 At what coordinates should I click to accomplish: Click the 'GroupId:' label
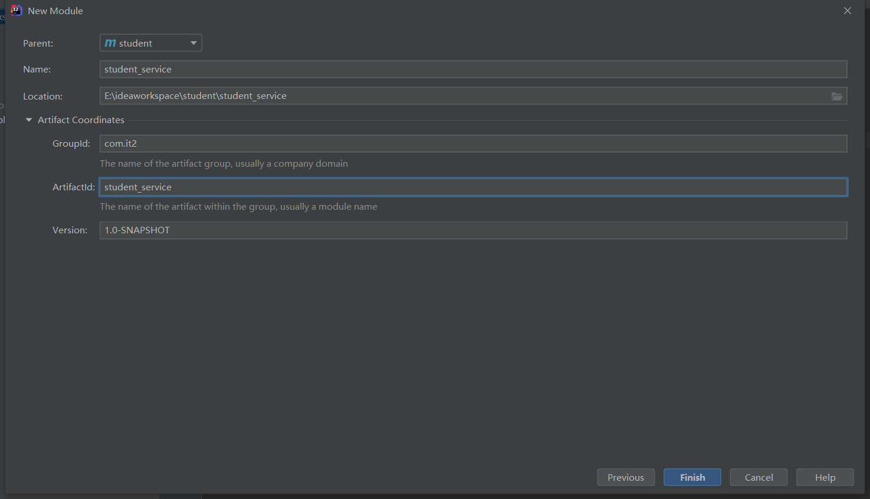coord(71,144)
